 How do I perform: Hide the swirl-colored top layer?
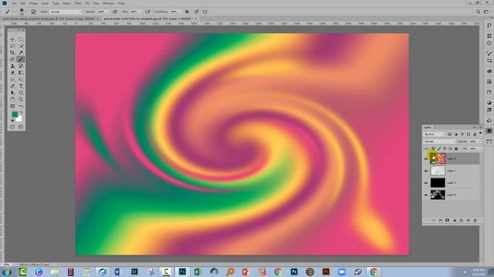click(426, 159)
